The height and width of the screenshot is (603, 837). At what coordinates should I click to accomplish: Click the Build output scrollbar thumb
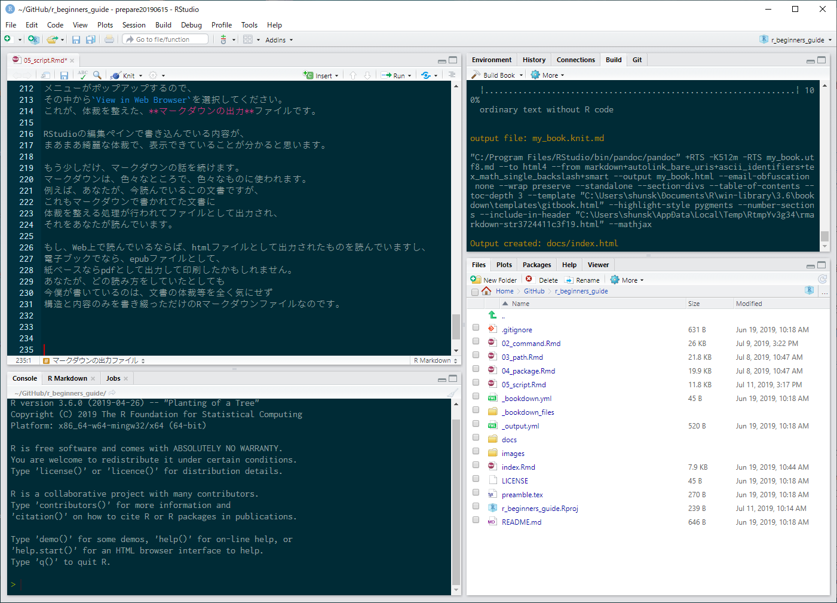coord(824,236)
